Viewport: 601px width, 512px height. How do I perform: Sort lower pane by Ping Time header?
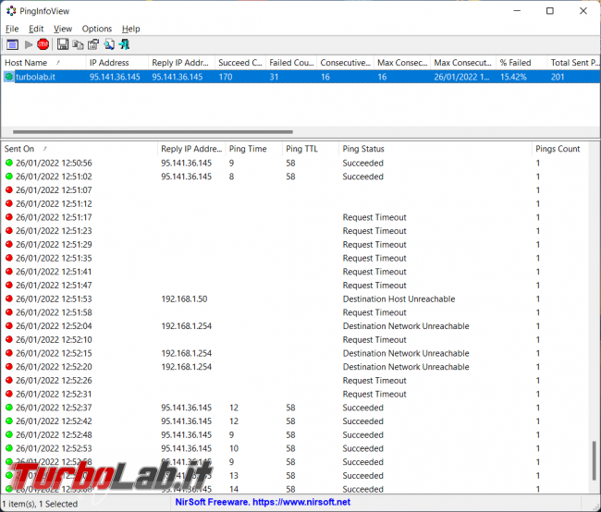pyautogui.click(x=254, y=149)
